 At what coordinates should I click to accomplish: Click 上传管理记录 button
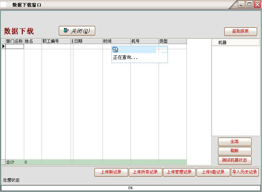click(179, 172)
